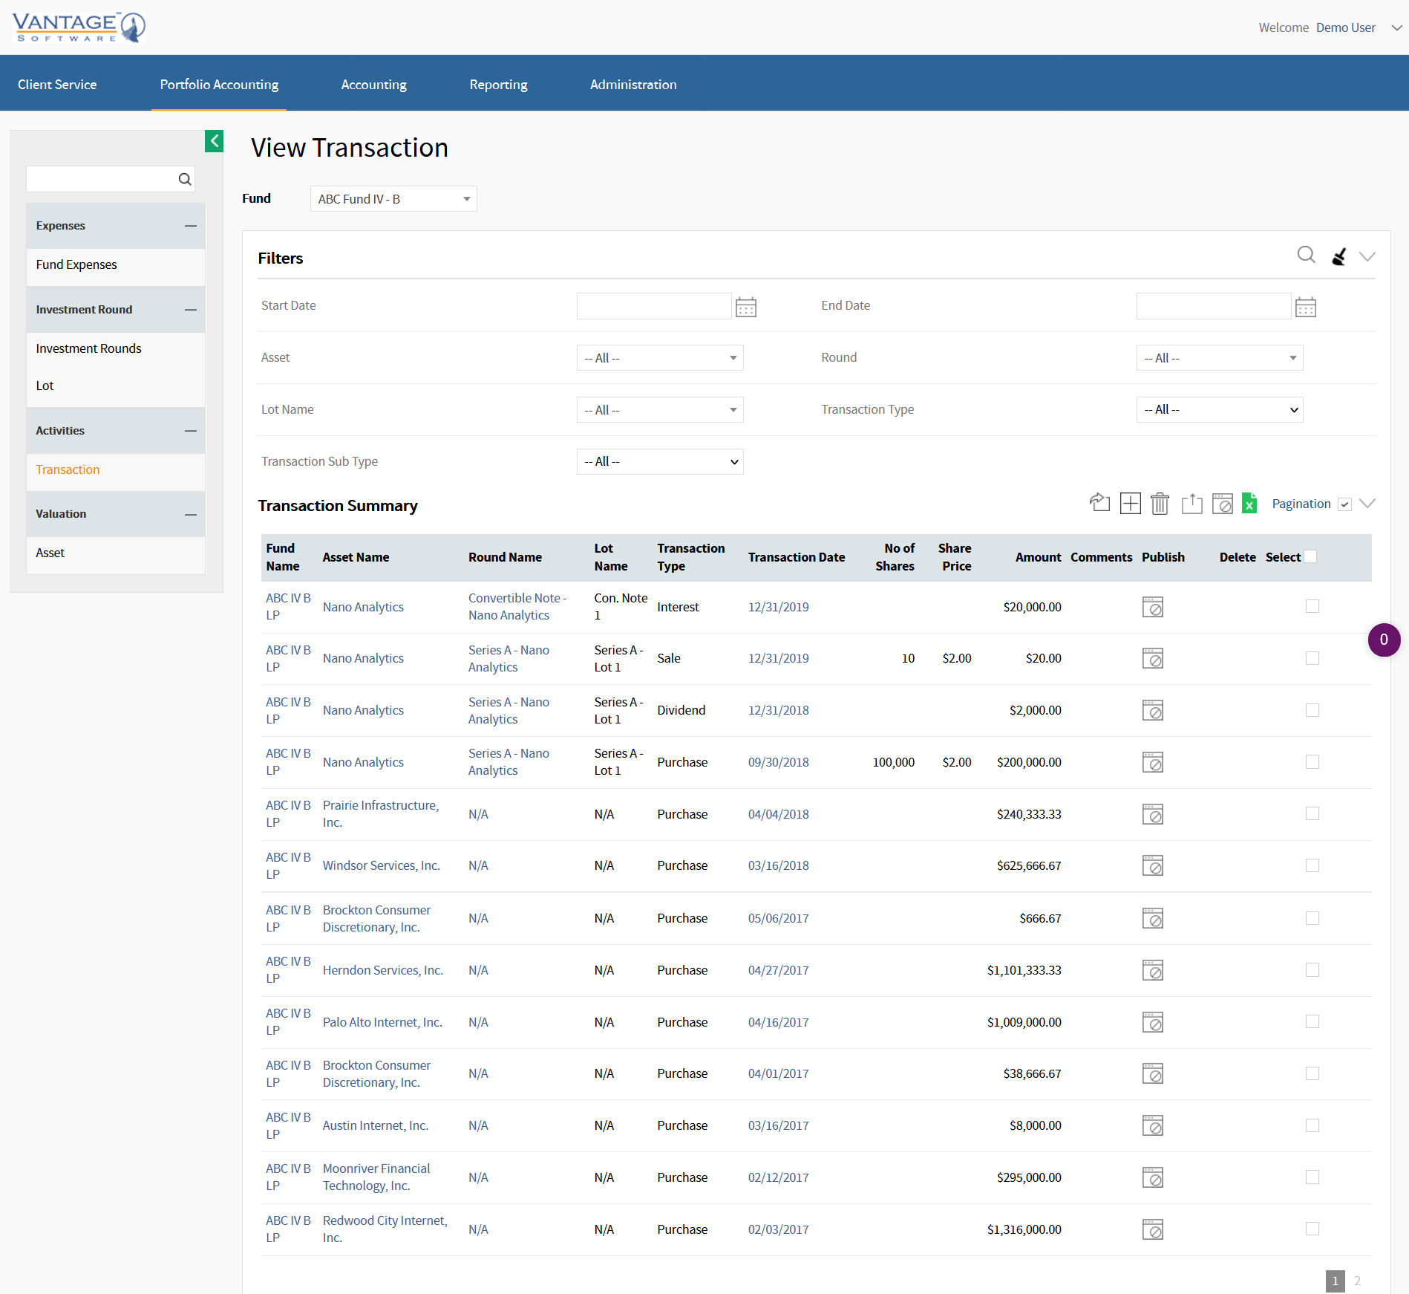Add a new transaction with the plus icon

coord(1130,503)
